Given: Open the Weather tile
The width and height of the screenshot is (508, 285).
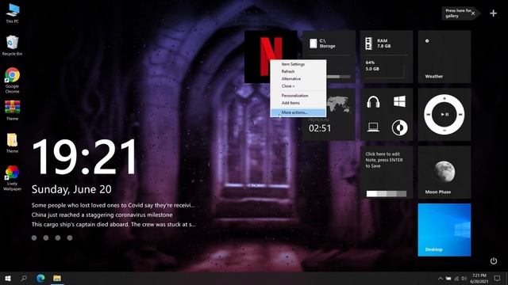Looking at the screenshot, I should pos(444,56).
